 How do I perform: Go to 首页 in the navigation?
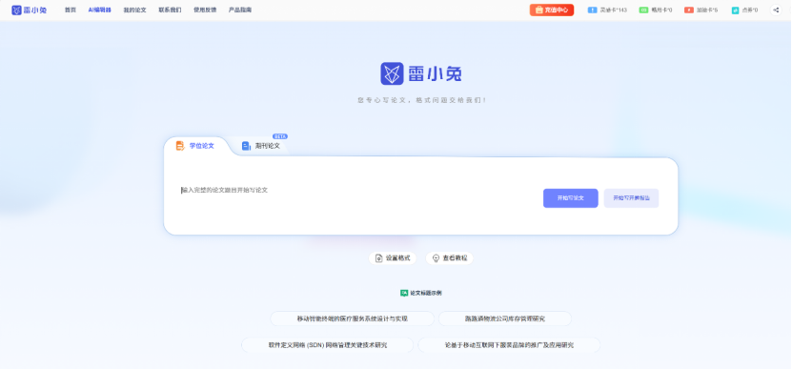point(71,10)
